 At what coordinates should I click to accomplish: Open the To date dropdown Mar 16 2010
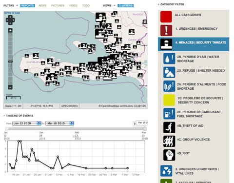[x=59, y=123]
